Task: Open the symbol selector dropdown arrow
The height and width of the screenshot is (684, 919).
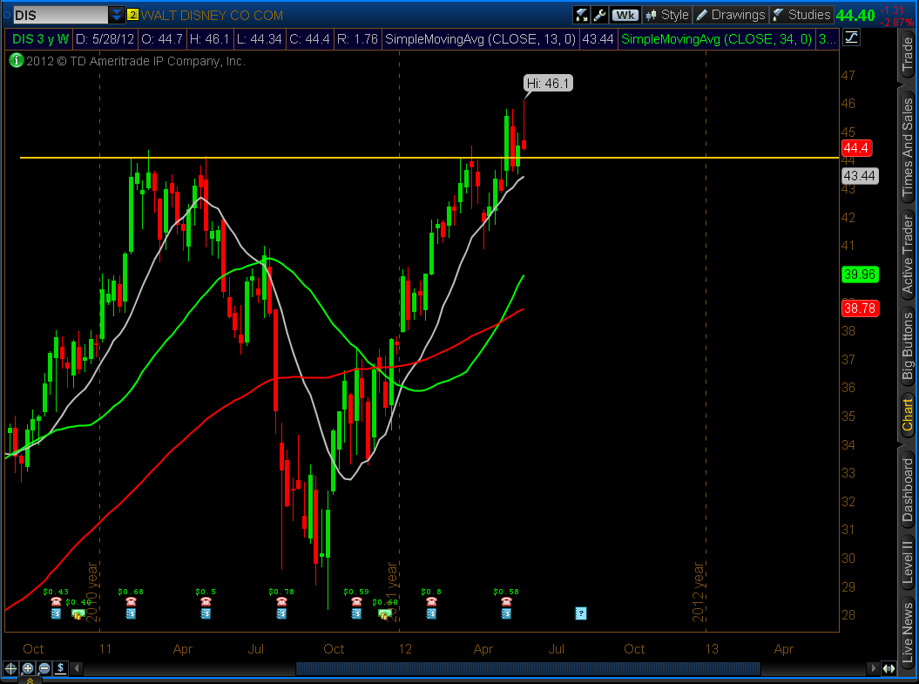Action: (x=117, y=15)
